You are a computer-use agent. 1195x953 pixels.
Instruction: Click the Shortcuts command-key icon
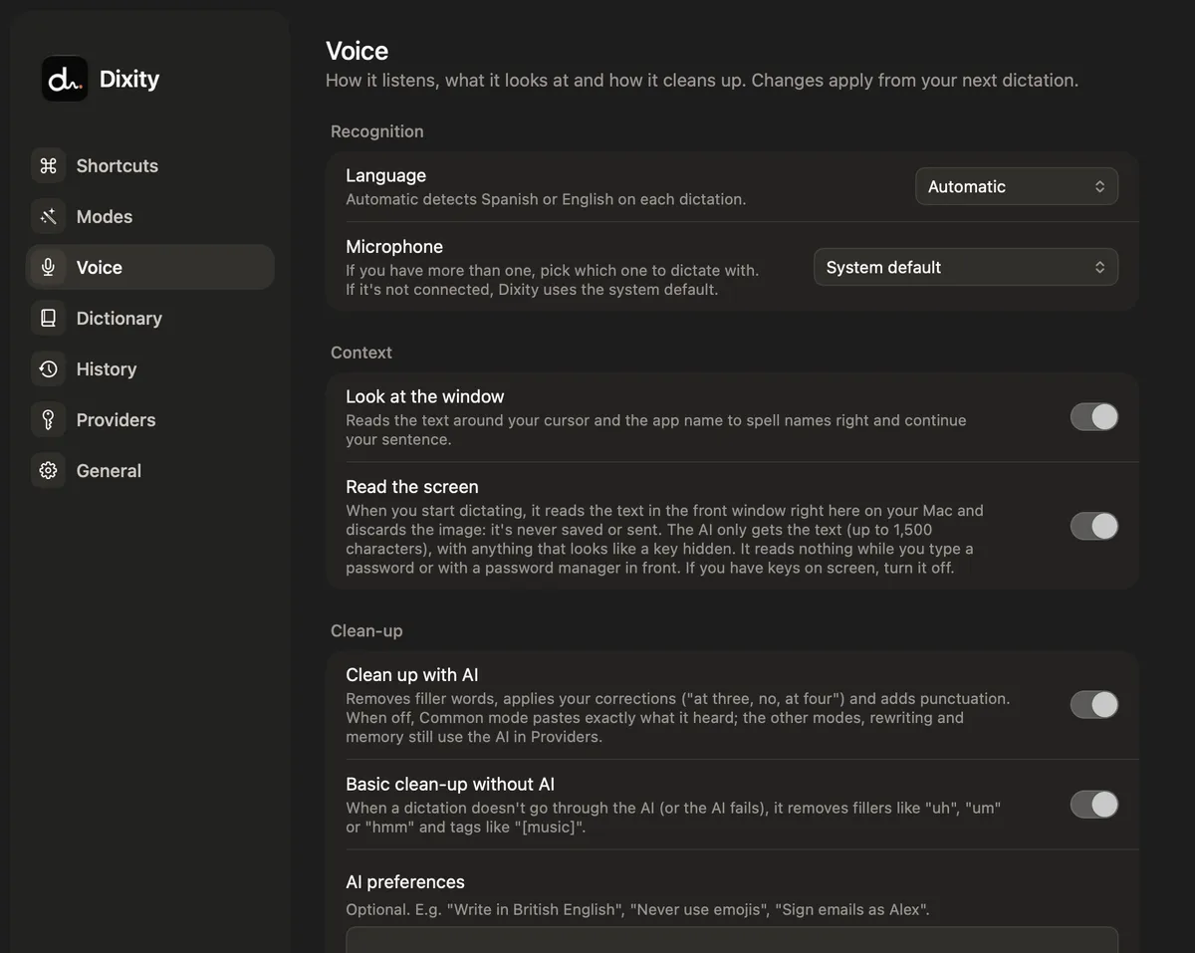48,165
